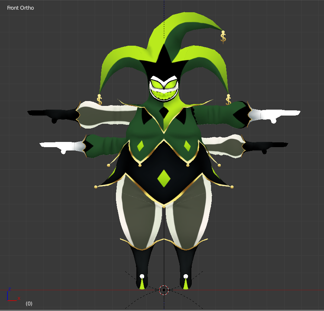Click the black diamond at the collar
Viewport: 324px width, 311px height.
(164, 113)
